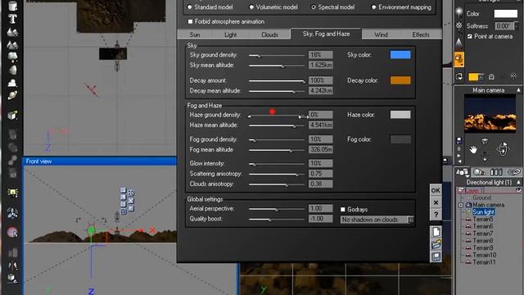
Task: Click the Quality boost slider
Action: click(277, 220)
